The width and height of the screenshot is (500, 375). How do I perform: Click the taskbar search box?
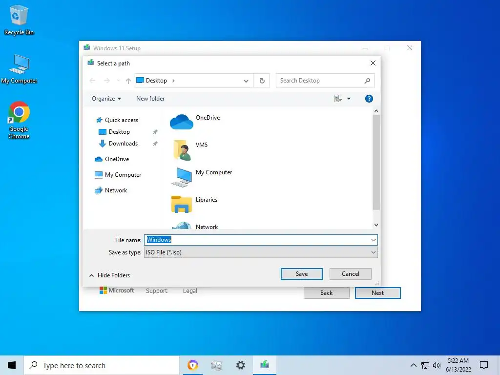102,365
